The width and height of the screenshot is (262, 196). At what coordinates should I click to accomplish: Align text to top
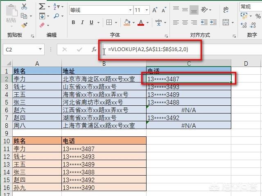tap(176, 9)
